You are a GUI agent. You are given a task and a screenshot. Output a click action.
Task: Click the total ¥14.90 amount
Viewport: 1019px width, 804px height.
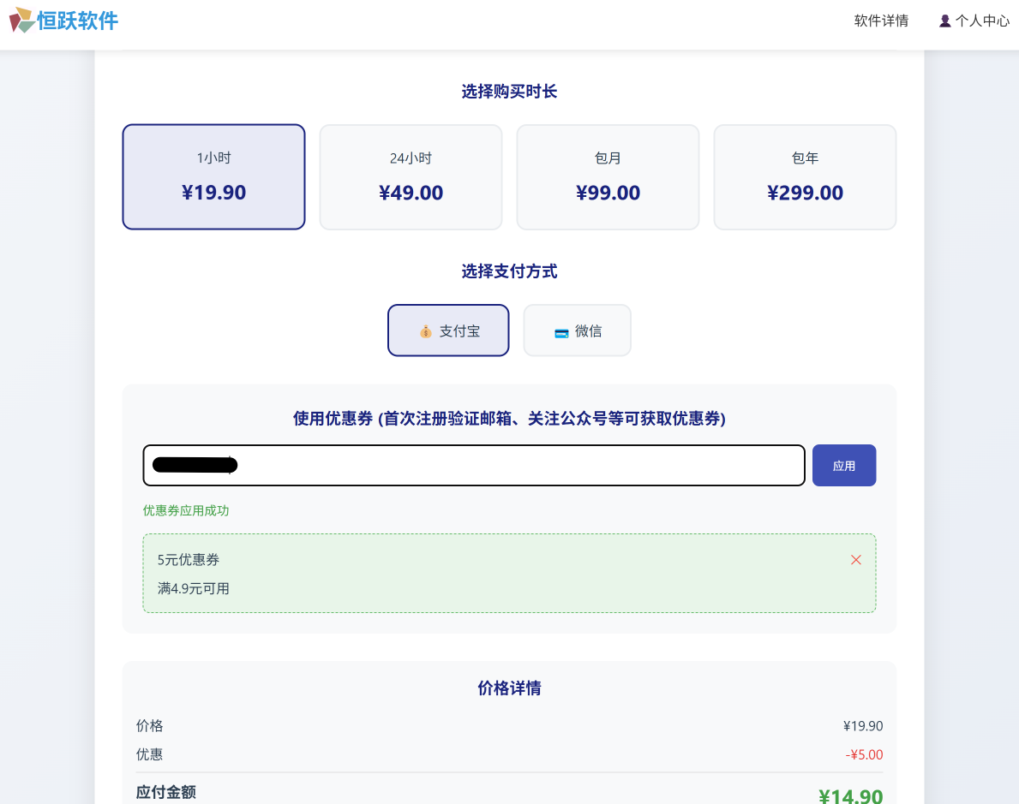(x=851, y=795)
